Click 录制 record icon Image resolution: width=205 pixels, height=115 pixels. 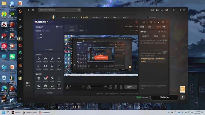(x=116, y=86)
